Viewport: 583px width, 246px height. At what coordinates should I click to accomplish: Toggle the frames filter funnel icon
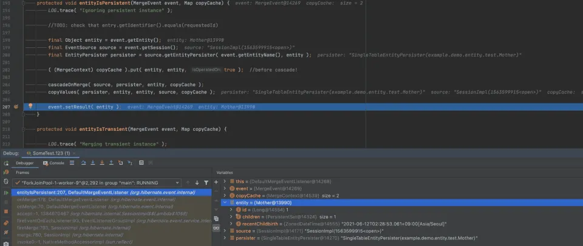coord(206,182)
